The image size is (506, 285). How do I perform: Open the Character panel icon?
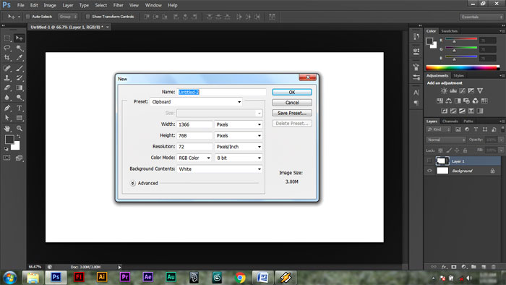point(416,93)
